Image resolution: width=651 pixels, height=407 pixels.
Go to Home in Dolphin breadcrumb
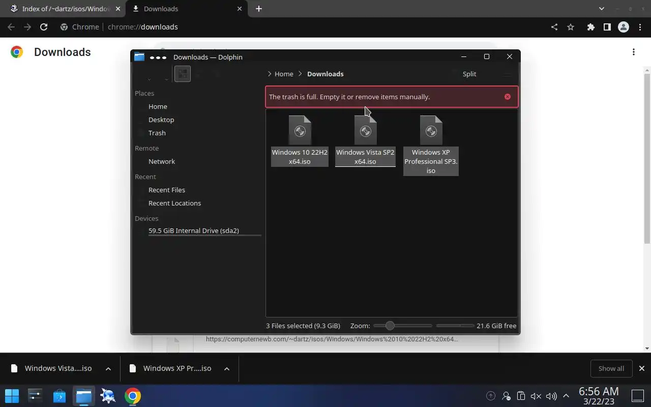[284, 74]
